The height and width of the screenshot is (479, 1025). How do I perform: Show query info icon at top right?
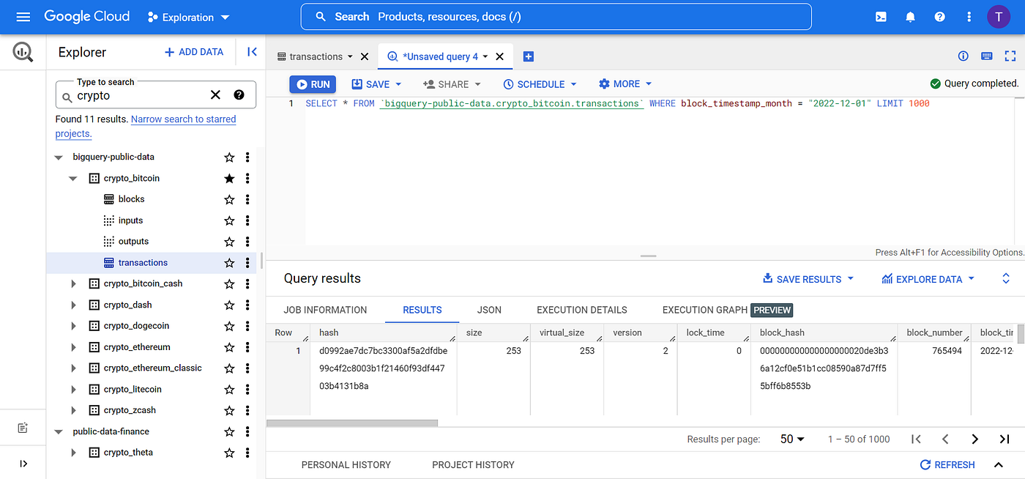click(x=963, y=56)
